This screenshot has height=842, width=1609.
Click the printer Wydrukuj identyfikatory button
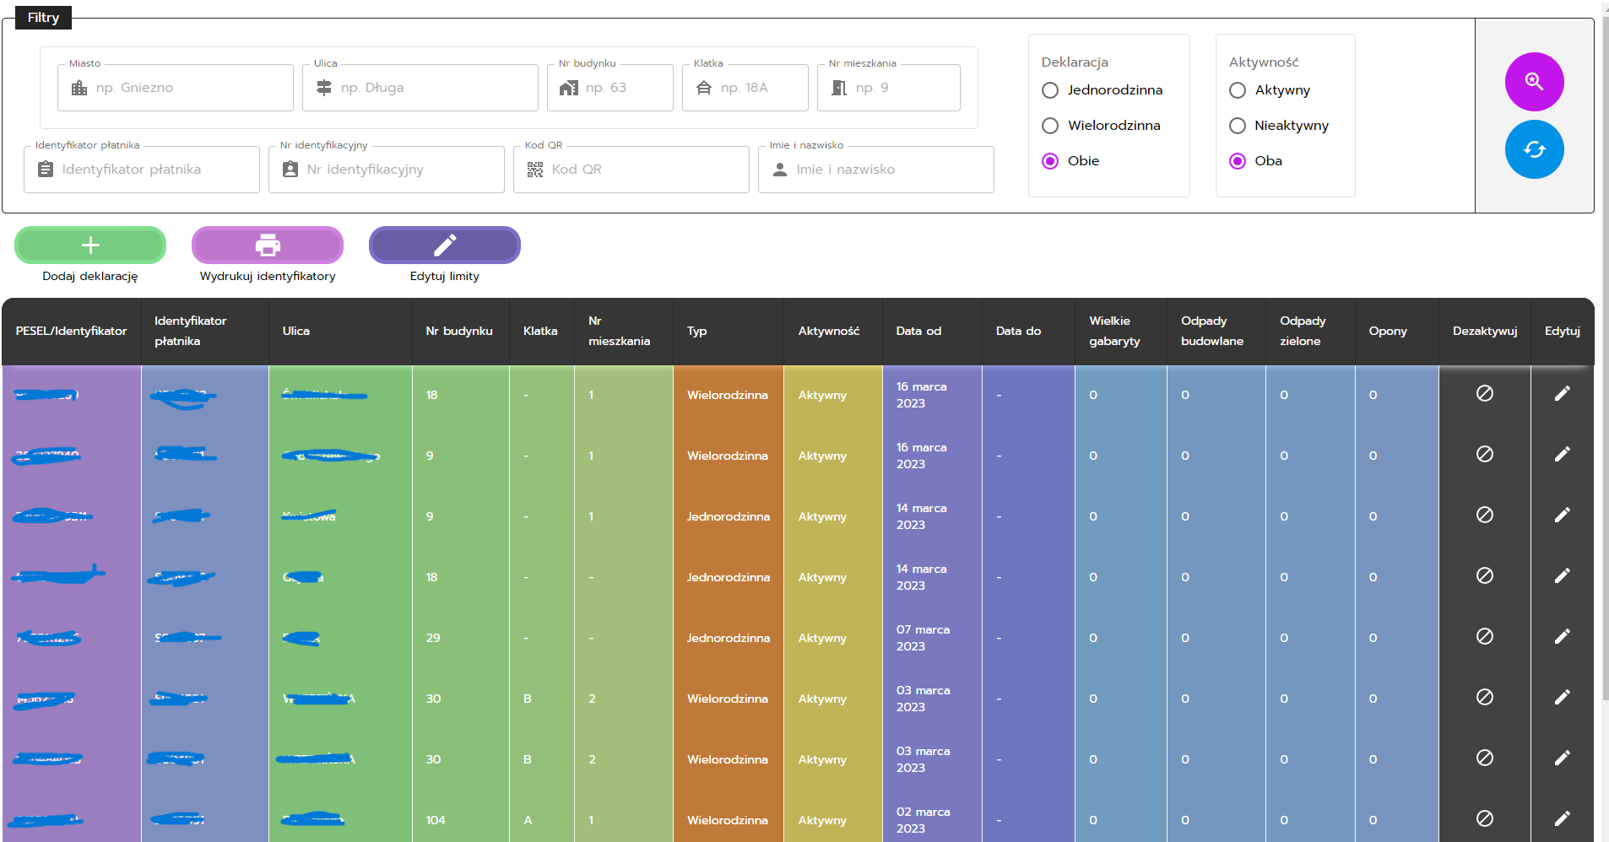[268, 245]
